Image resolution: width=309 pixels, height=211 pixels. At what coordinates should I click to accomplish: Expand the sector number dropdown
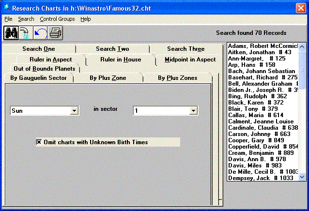193,111
